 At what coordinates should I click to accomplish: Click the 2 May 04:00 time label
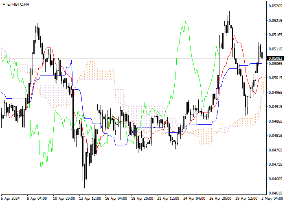(272, 199)
